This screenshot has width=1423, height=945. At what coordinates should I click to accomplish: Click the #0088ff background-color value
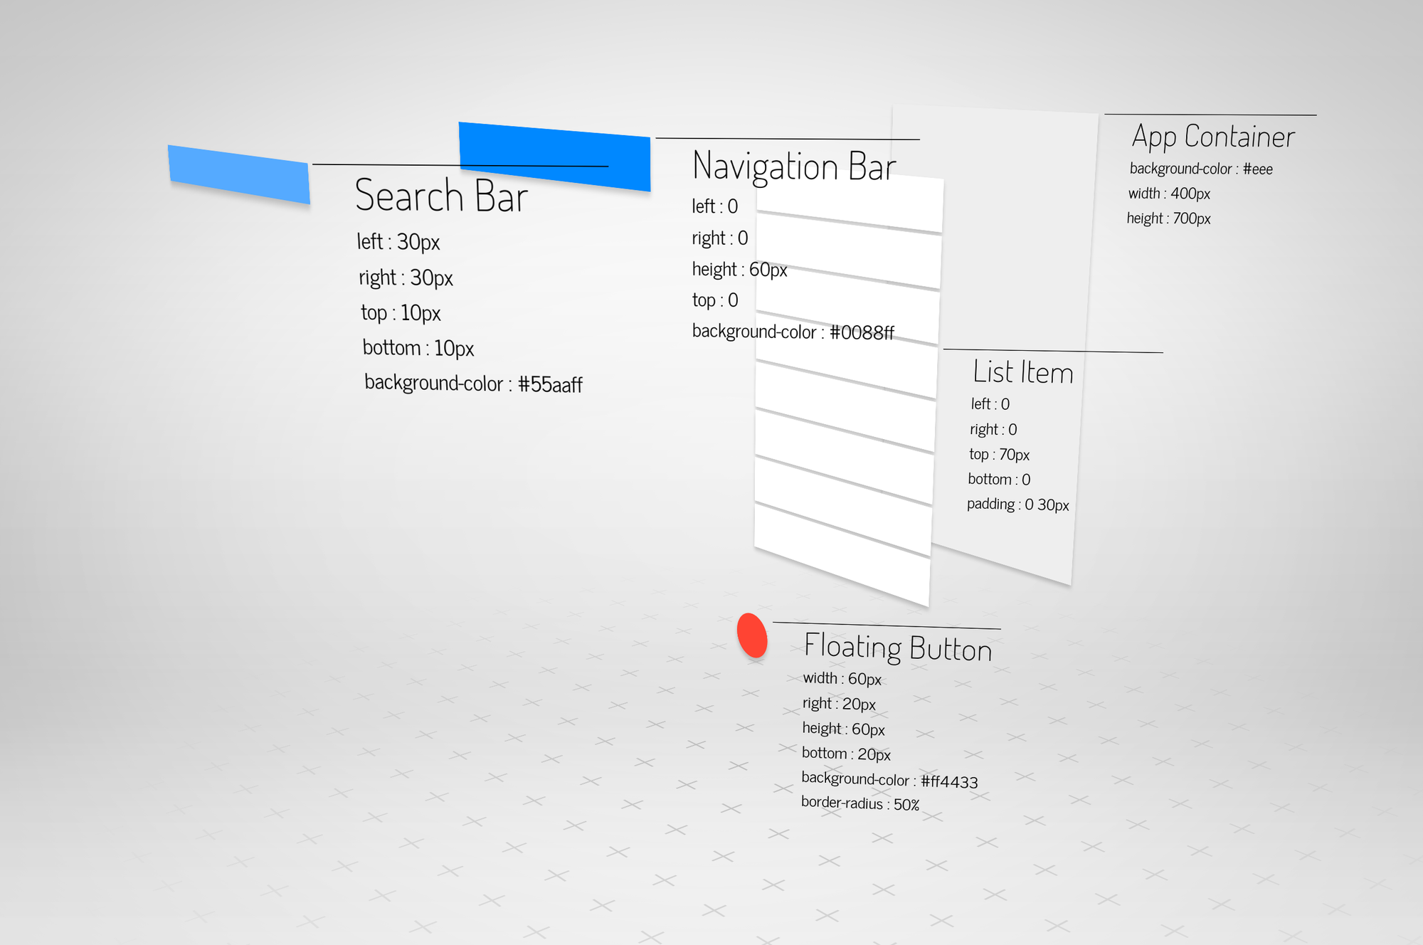pyautogui.click(x=862, y=332)
